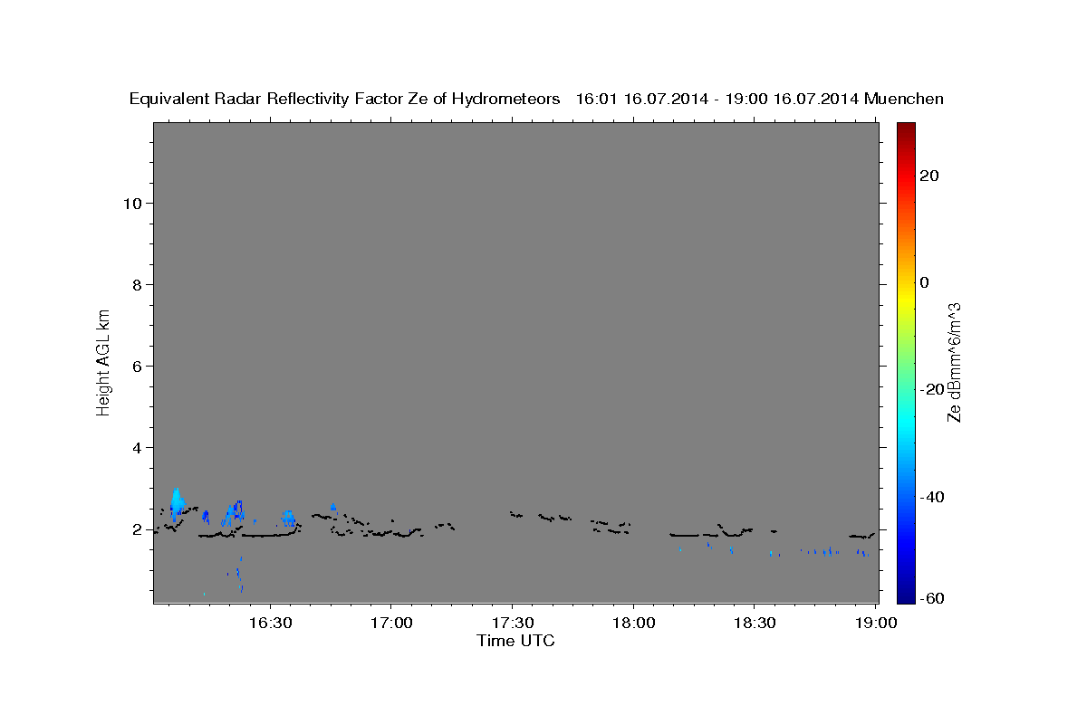The height and width of the screenshot is (724, 1087).
Task: Click the 17:30 time tick label
Action: [512, 624]
